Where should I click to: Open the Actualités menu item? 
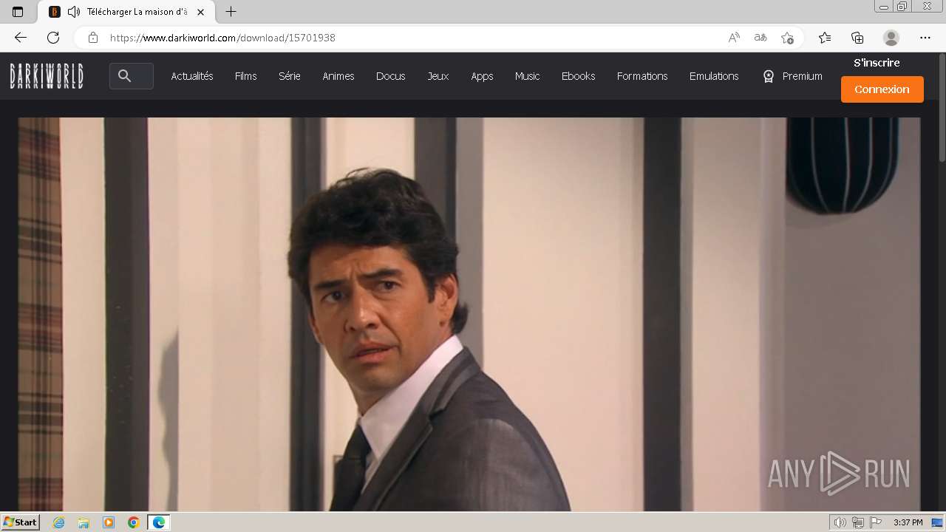click(192, 76)
